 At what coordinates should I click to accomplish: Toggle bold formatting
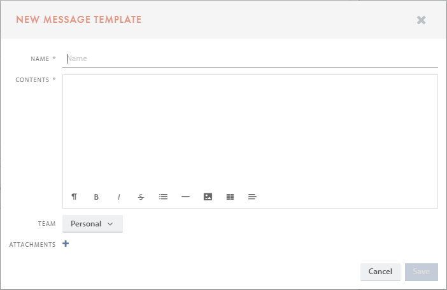[x=96, y=197]
